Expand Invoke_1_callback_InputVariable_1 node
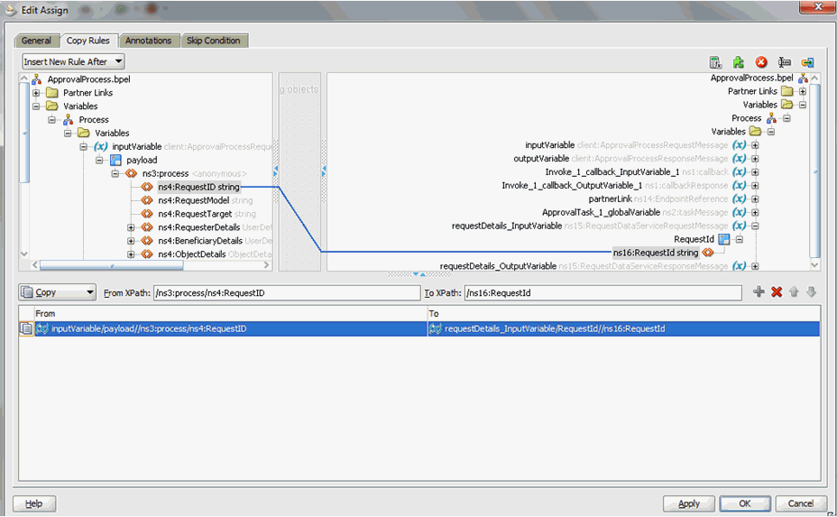 tap(755, 172)
